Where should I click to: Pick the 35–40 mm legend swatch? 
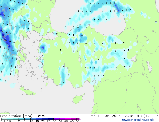[62, 119]
